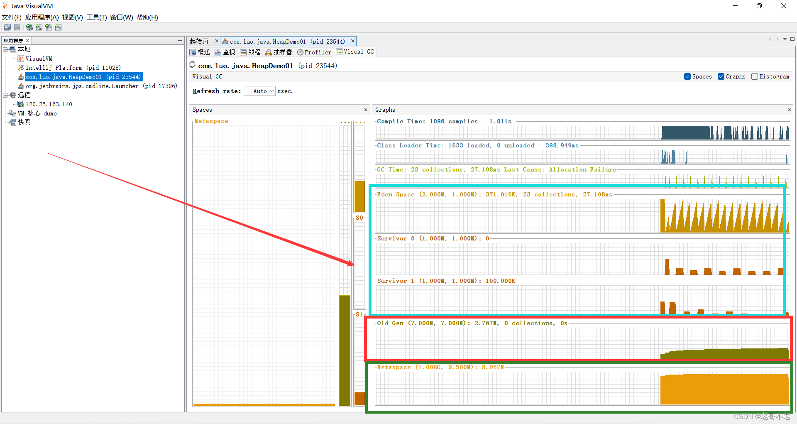This screenshot has height=424, width=797.
Task: Uncheck the Graphs checkbox
Action: (721, 76)
